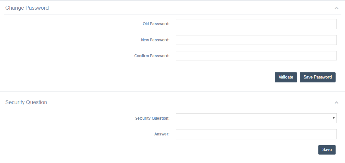Click the "Security Question:" field label
This screenshot has height=163, width=345.
coord(152,118)
